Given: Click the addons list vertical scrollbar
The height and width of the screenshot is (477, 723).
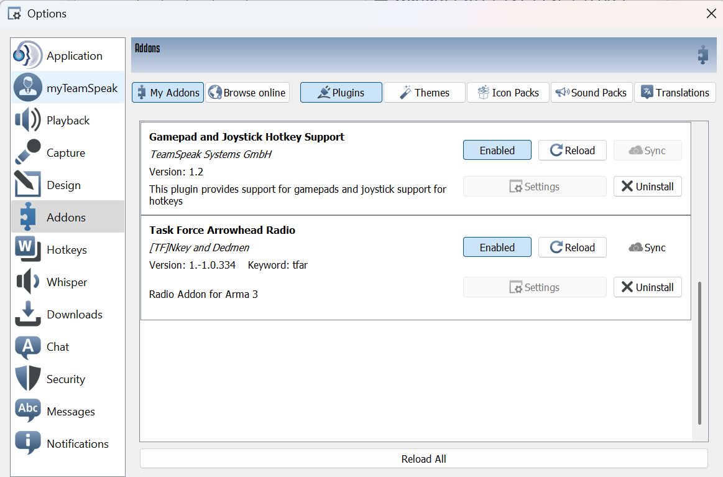Looking at the screenshot, I should [x=699, y=353].
